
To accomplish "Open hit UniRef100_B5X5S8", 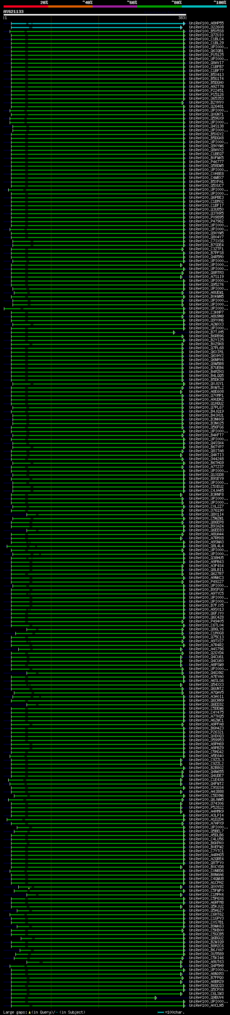I will click(x=206, y=31).
